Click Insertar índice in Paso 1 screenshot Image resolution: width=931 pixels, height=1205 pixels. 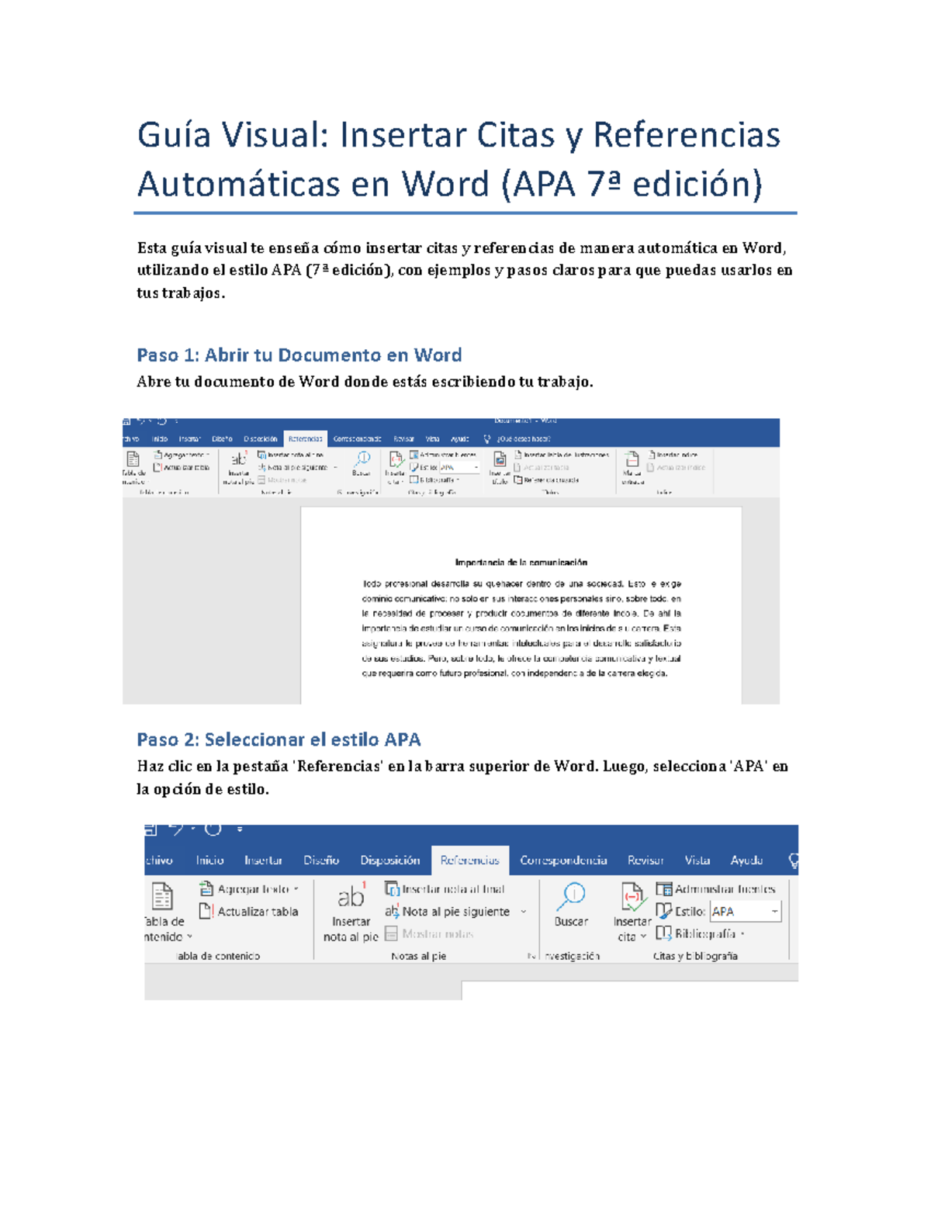(672, 455)
